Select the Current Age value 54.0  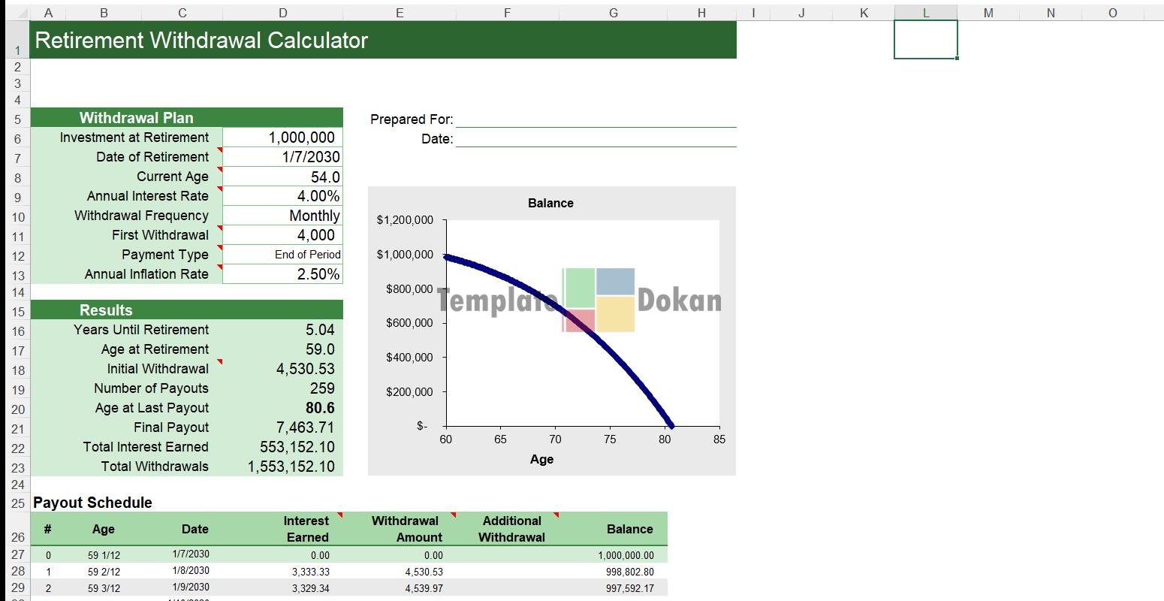282,177
